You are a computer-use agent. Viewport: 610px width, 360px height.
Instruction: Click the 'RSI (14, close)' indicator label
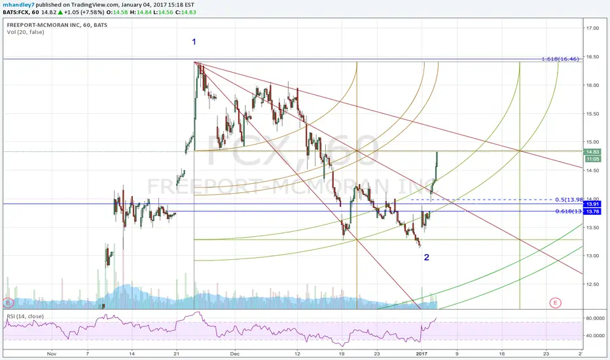coord(26,316)
